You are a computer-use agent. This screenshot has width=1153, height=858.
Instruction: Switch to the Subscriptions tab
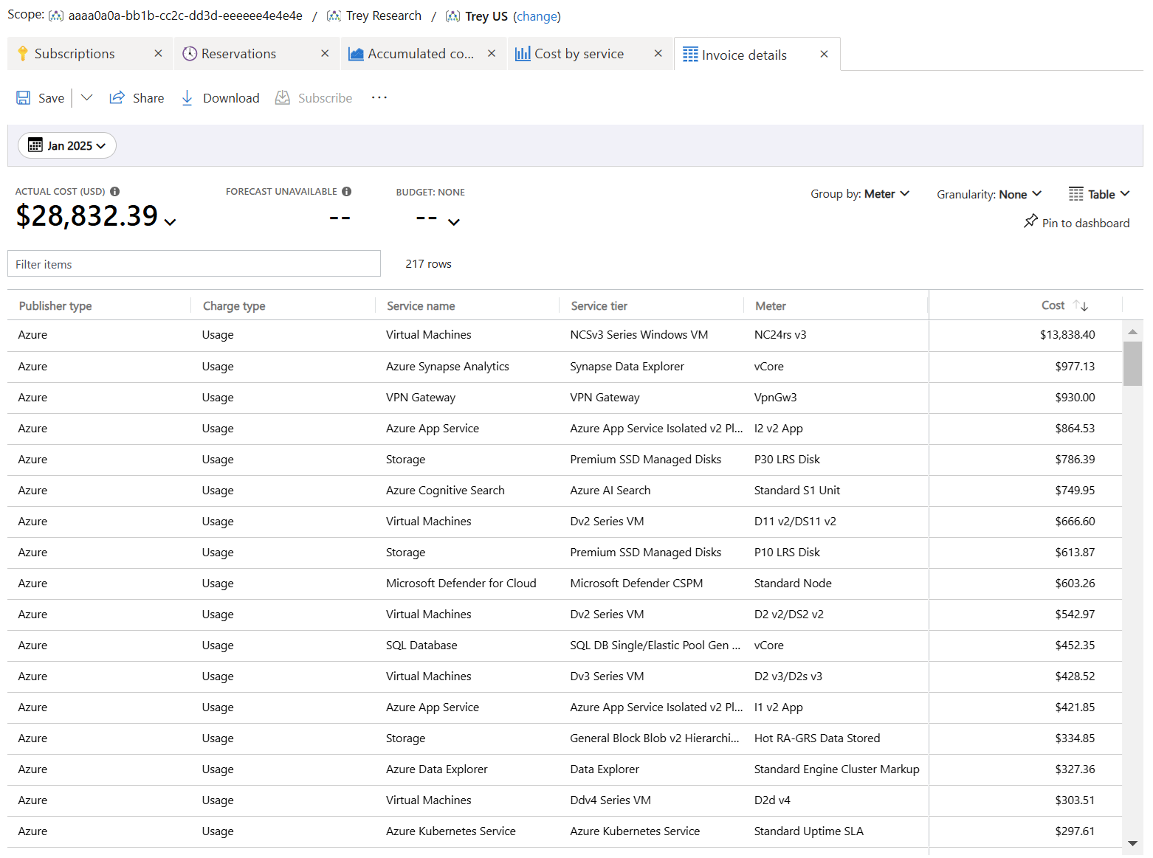tap(75, 54)
